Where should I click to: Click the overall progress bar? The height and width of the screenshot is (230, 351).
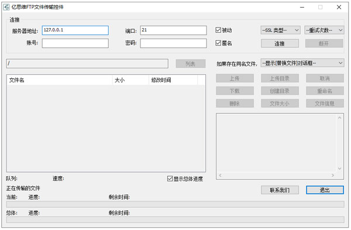(x=175, y=219)
